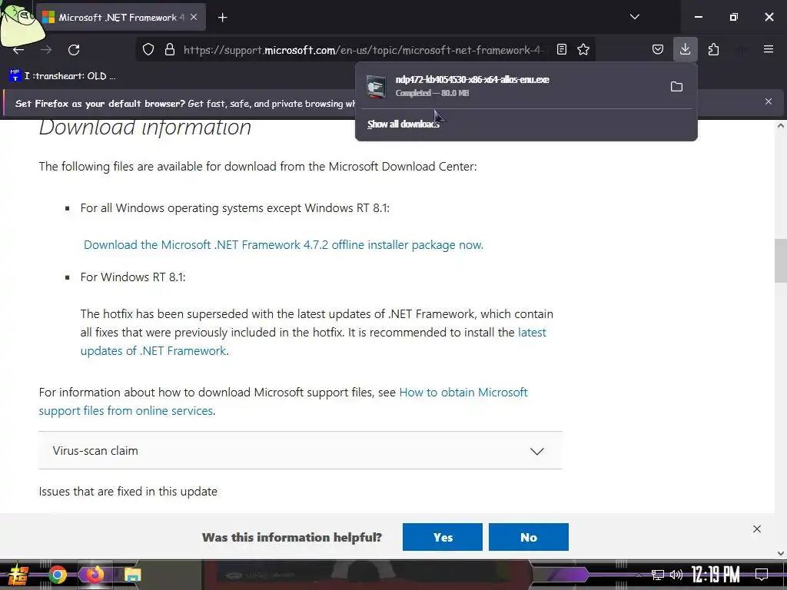Launch Chrome from the taskbar
Image resolution: width=787 pixels, height=590 pixels.
57,575
